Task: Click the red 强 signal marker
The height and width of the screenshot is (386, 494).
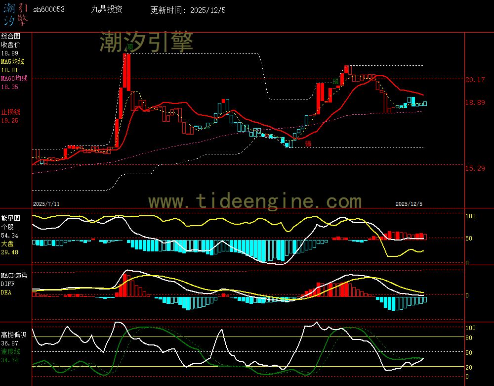Action: [x=308, y=144]
